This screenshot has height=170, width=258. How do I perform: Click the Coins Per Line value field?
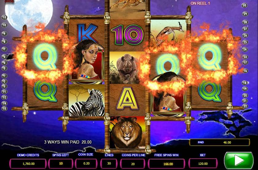(x=133, y=164)
